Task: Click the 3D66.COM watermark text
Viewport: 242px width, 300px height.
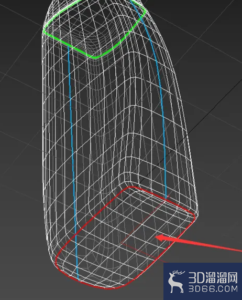Action: pyautogui.click(x=213, y=288)
